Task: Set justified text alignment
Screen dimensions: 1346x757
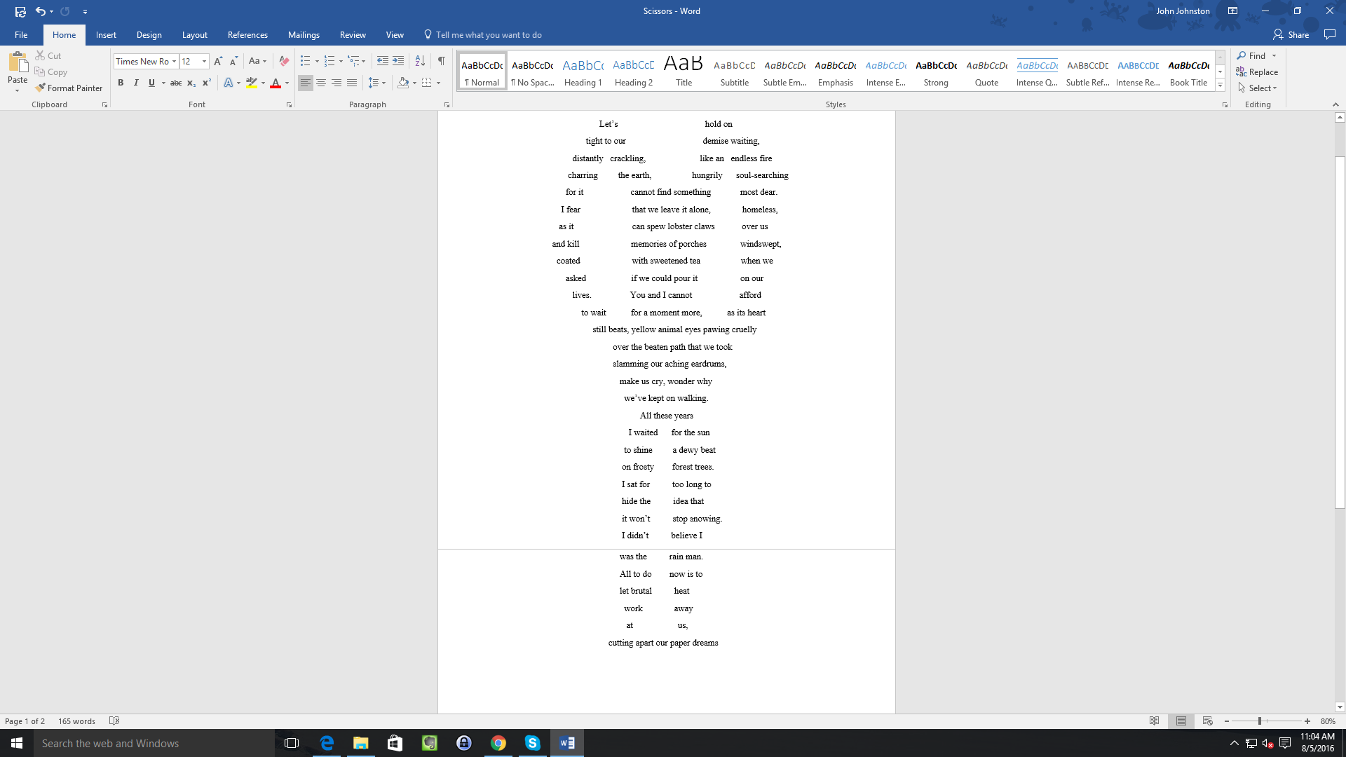Action: pos(352,83)
